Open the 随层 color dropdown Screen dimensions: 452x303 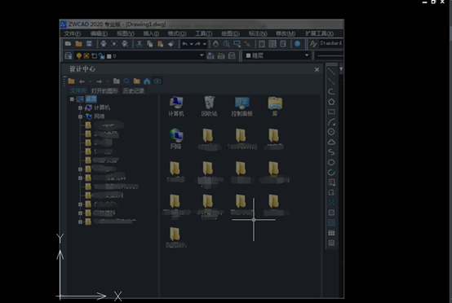click(277, 55)
